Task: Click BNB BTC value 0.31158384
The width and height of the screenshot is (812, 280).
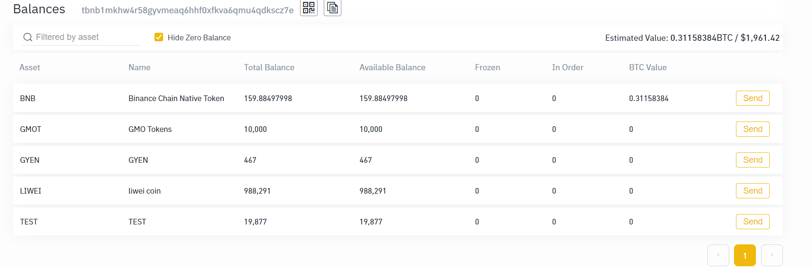Action: pyautogui.click(x=648, y=98)
